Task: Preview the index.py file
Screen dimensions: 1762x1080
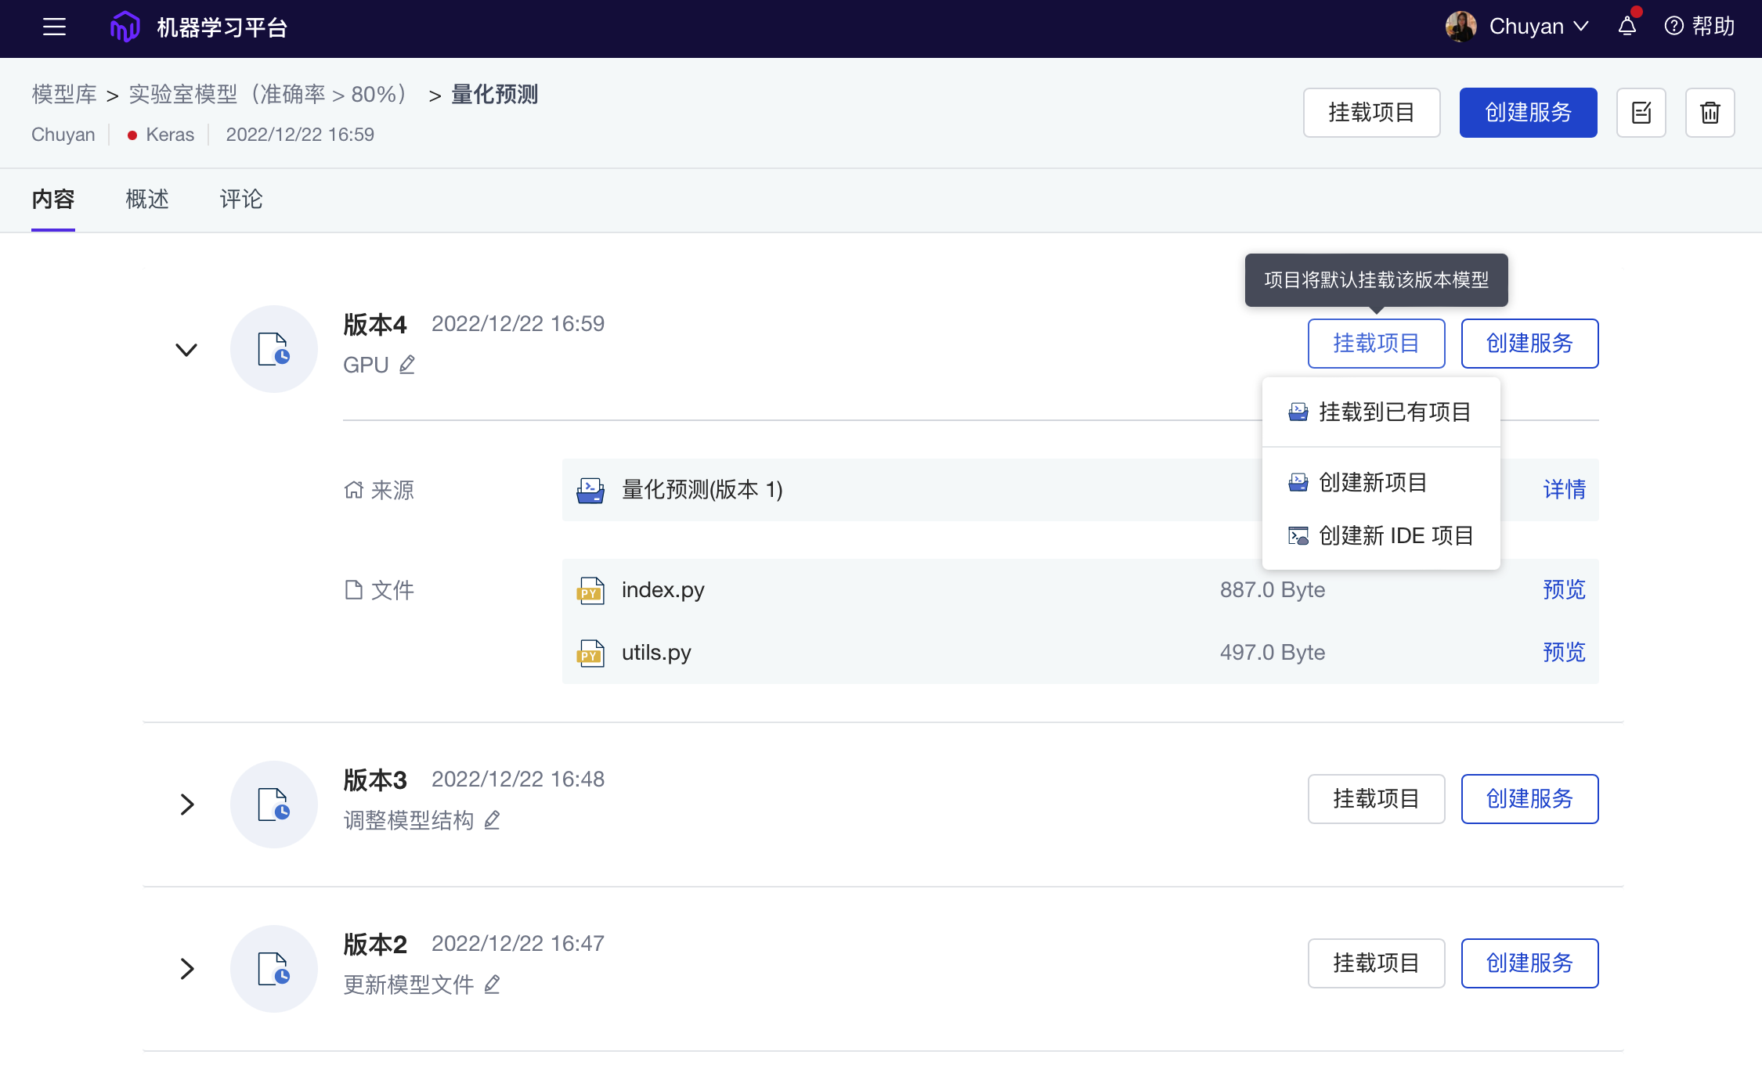Action: [x=1564, y=590]
